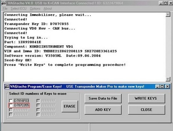Toggle bottom FFFFFFFF checkbox in right column
The height and width of the screenshot is (131, 173).
(x=38, y=114)
